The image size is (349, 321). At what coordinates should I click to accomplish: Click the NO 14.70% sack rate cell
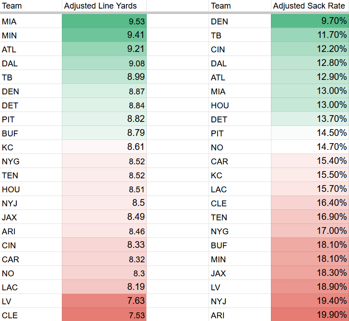click(310, 147)
